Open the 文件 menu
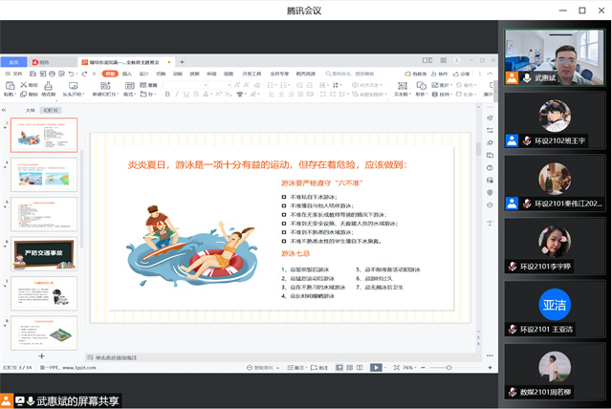This screenshot has width=612, height=409. coord(14,74)
